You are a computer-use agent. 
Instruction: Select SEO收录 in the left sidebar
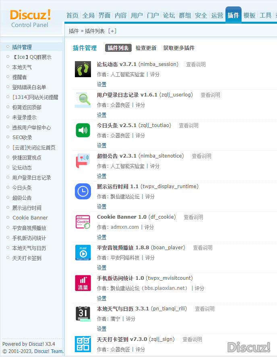[22, 137]
